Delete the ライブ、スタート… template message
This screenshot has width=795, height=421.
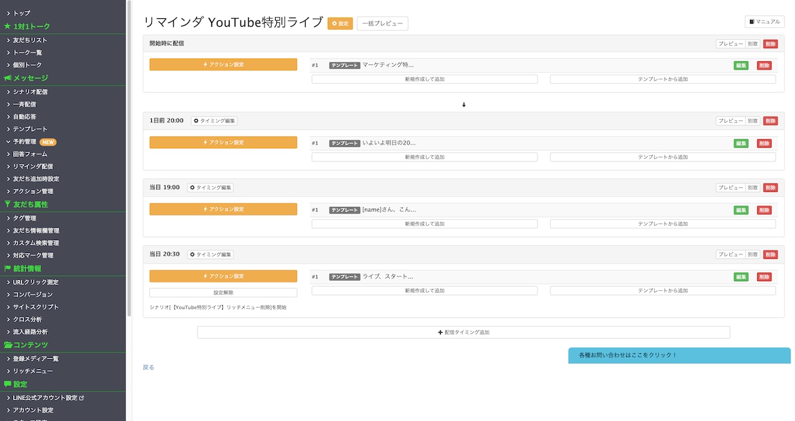[x=764, y=277]
